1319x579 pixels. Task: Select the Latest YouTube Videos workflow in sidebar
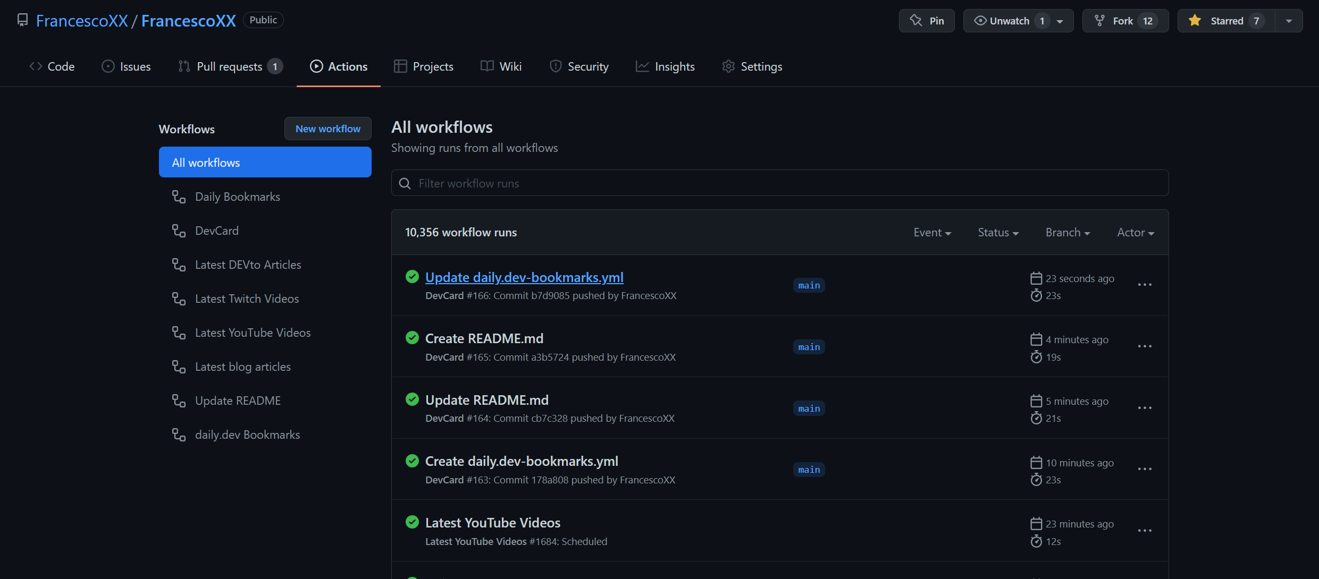[253, 333]
